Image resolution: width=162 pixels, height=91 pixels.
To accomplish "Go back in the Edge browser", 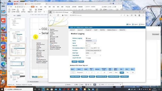I will click(x=51, y=15).
